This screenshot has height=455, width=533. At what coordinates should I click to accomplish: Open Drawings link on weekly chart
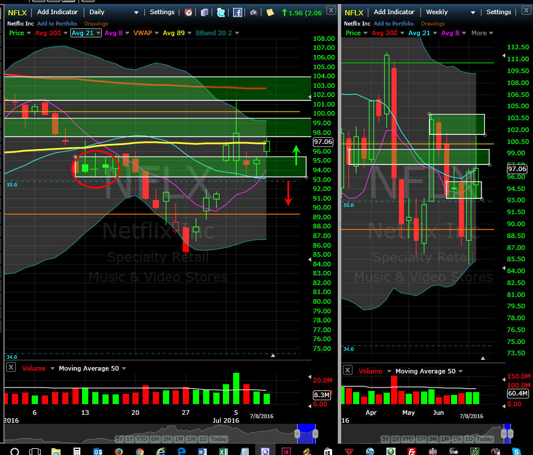(x=433, y=23)
